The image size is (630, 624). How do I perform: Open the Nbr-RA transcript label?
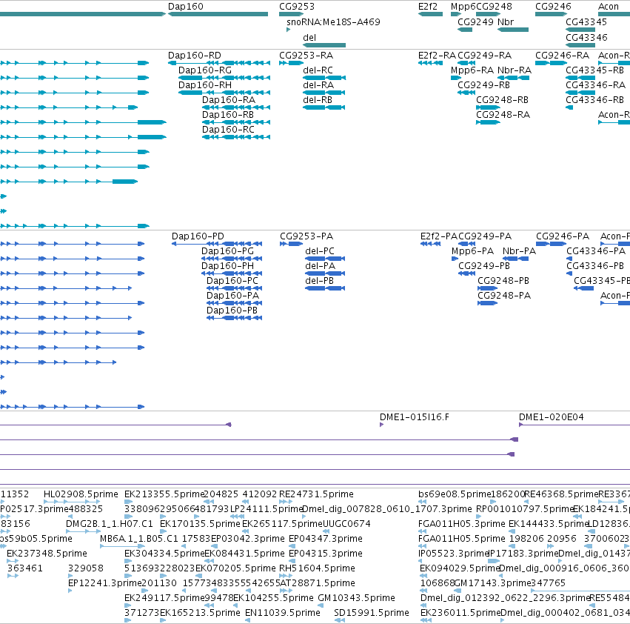515,70
